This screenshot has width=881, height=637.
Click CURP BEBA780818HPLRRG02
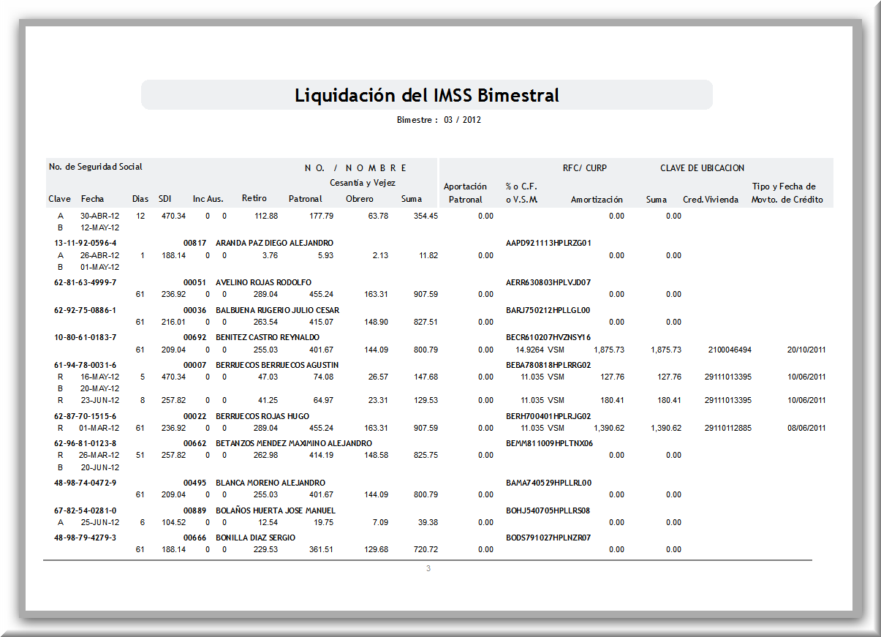(x=548, y=365)
